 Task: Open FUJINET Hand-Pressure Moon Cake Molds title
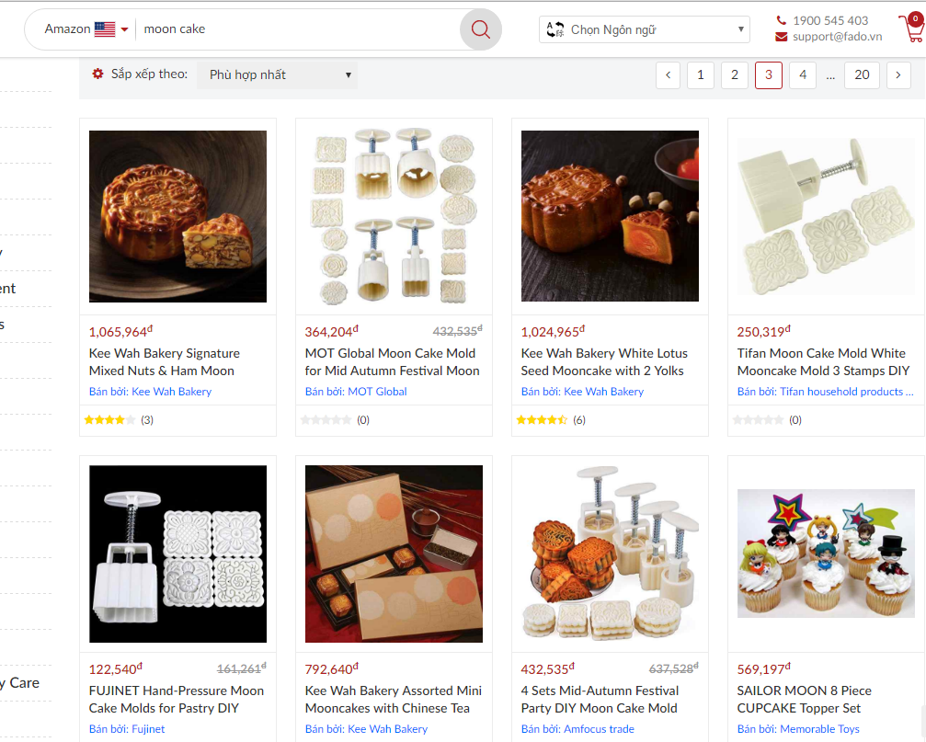click(177, 700)
